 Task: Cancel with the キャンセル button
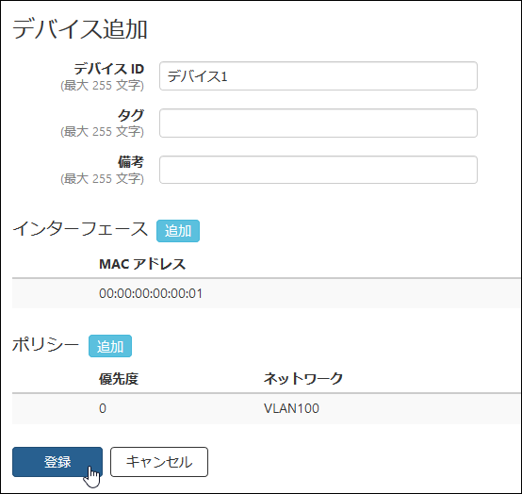coord(159,462)
